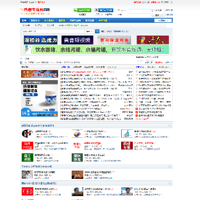Click inside the forum search input field

[x=53, y=31]
